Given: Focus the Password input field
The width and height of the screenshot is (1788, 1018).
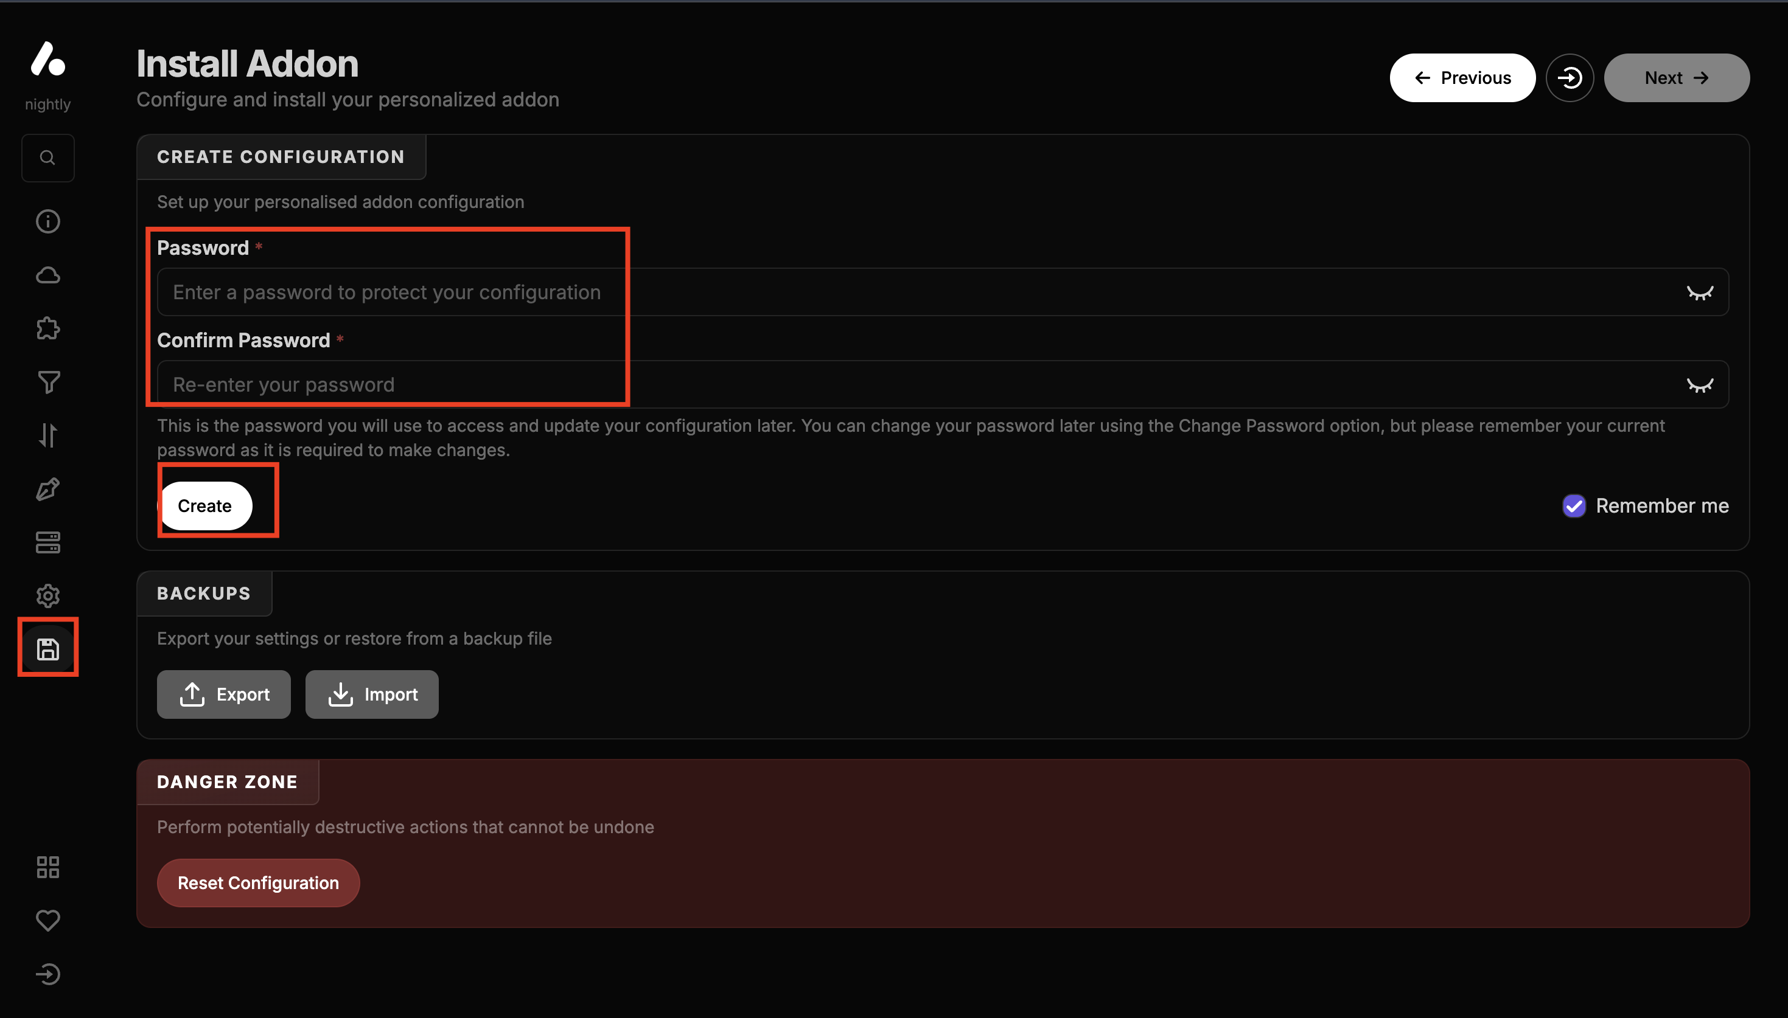Looking at the screenshot, I should coord(943,293).
